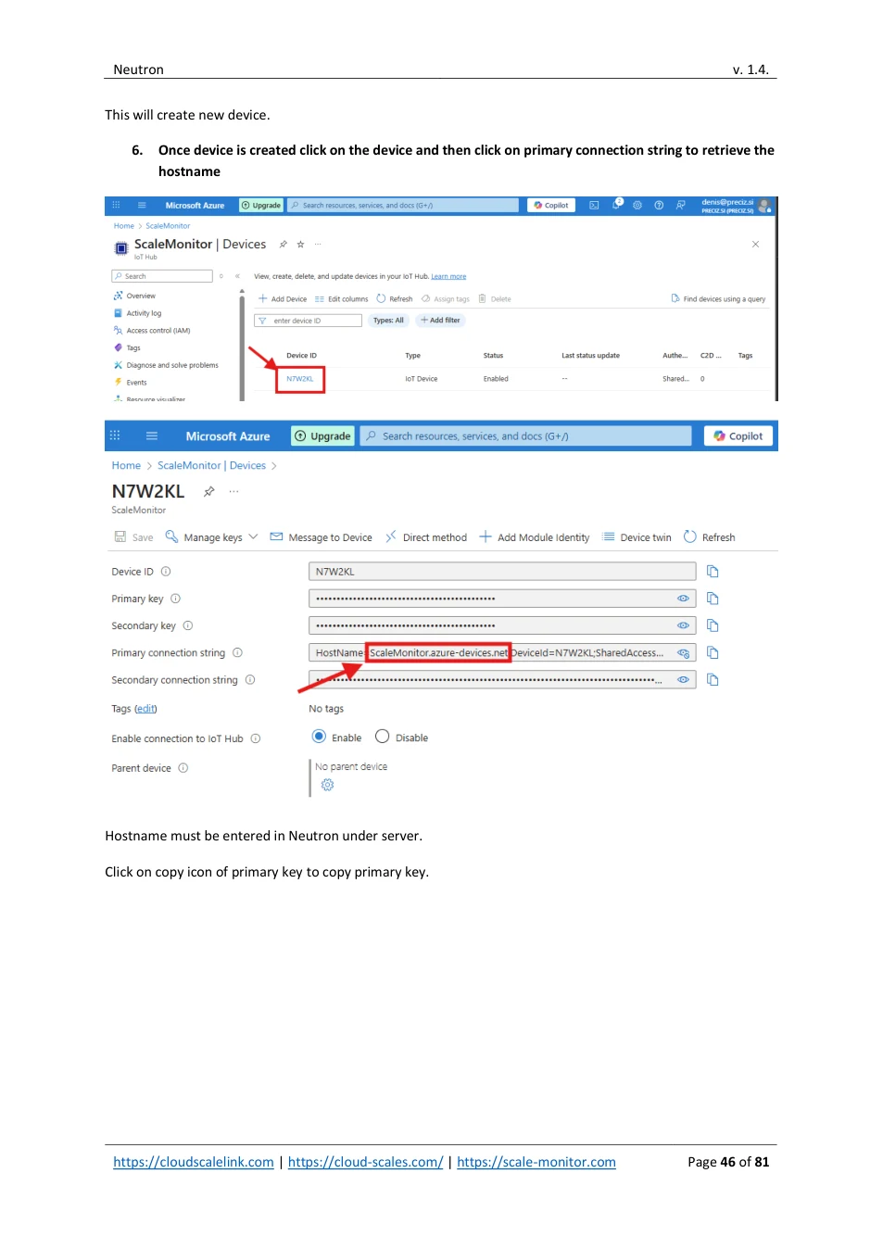The height and width of the screenshot is (1249, 883).
Task: Open the Parent device gear settings icon
Action: (327, 785)
